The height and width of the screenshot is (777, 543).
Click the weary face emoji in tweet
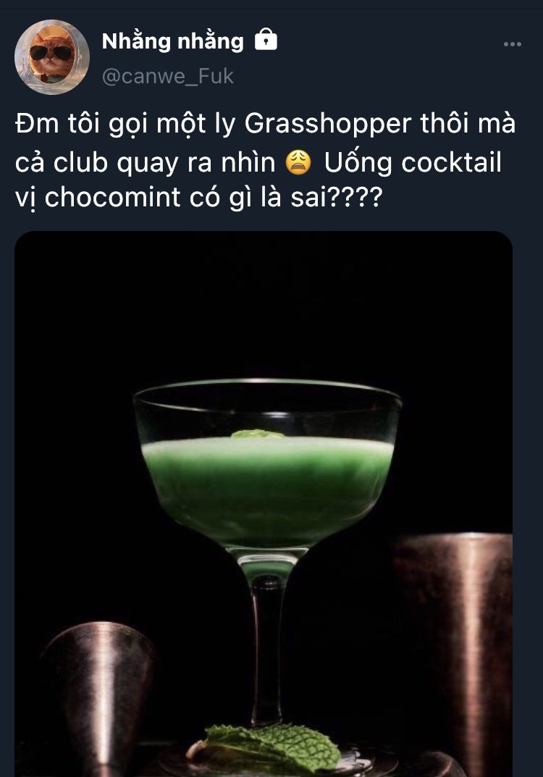tap(299, 162)
